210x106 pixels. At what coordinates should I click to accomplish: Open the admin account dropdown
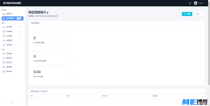coord(202,3)
